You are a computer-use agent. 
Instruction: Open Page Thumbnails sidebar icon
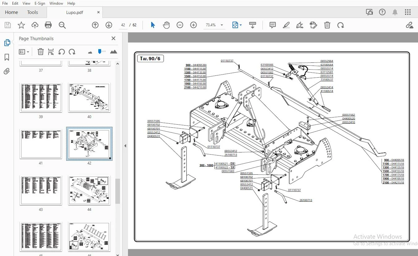click(7, 43)
